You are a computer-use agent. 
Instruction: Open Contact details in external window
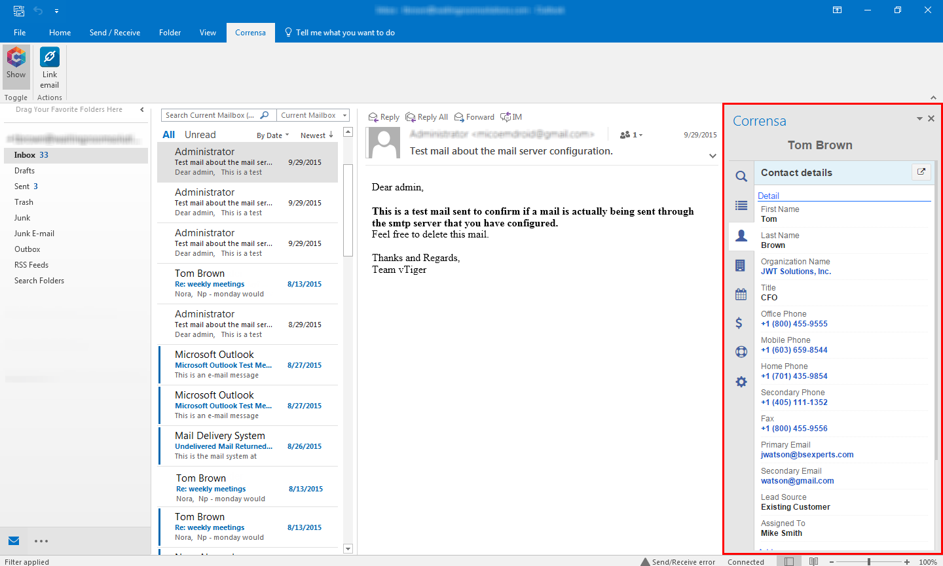(921, 171)
